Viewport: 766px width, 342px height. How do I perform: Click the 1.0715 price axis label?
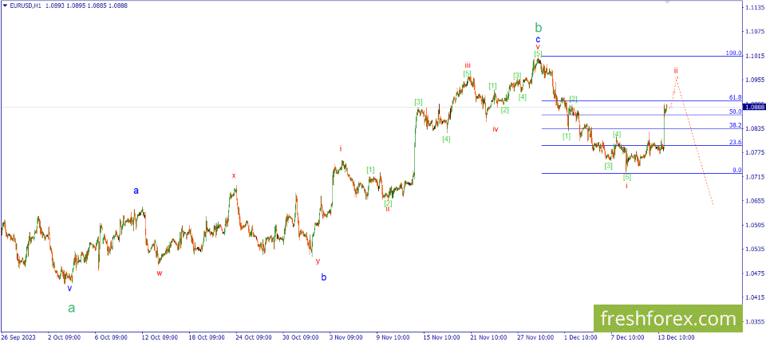[x=754, y=177]
